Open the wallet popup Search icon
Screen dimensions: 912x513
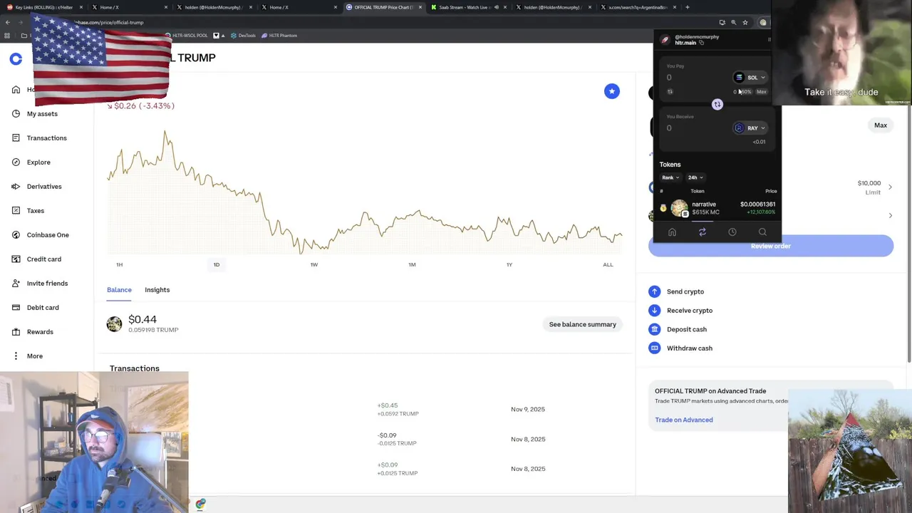pyautogui.click(x=762, y=232)
